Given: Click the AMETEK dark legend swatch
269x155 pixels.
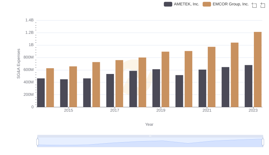Looking at the screenshot, I should (168, 4).
